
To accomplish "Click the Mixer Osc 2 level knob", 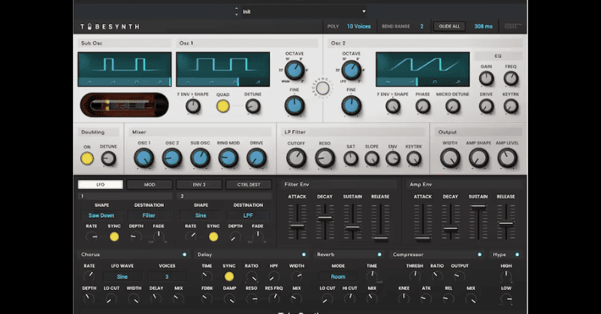I will tap(172, 158).
